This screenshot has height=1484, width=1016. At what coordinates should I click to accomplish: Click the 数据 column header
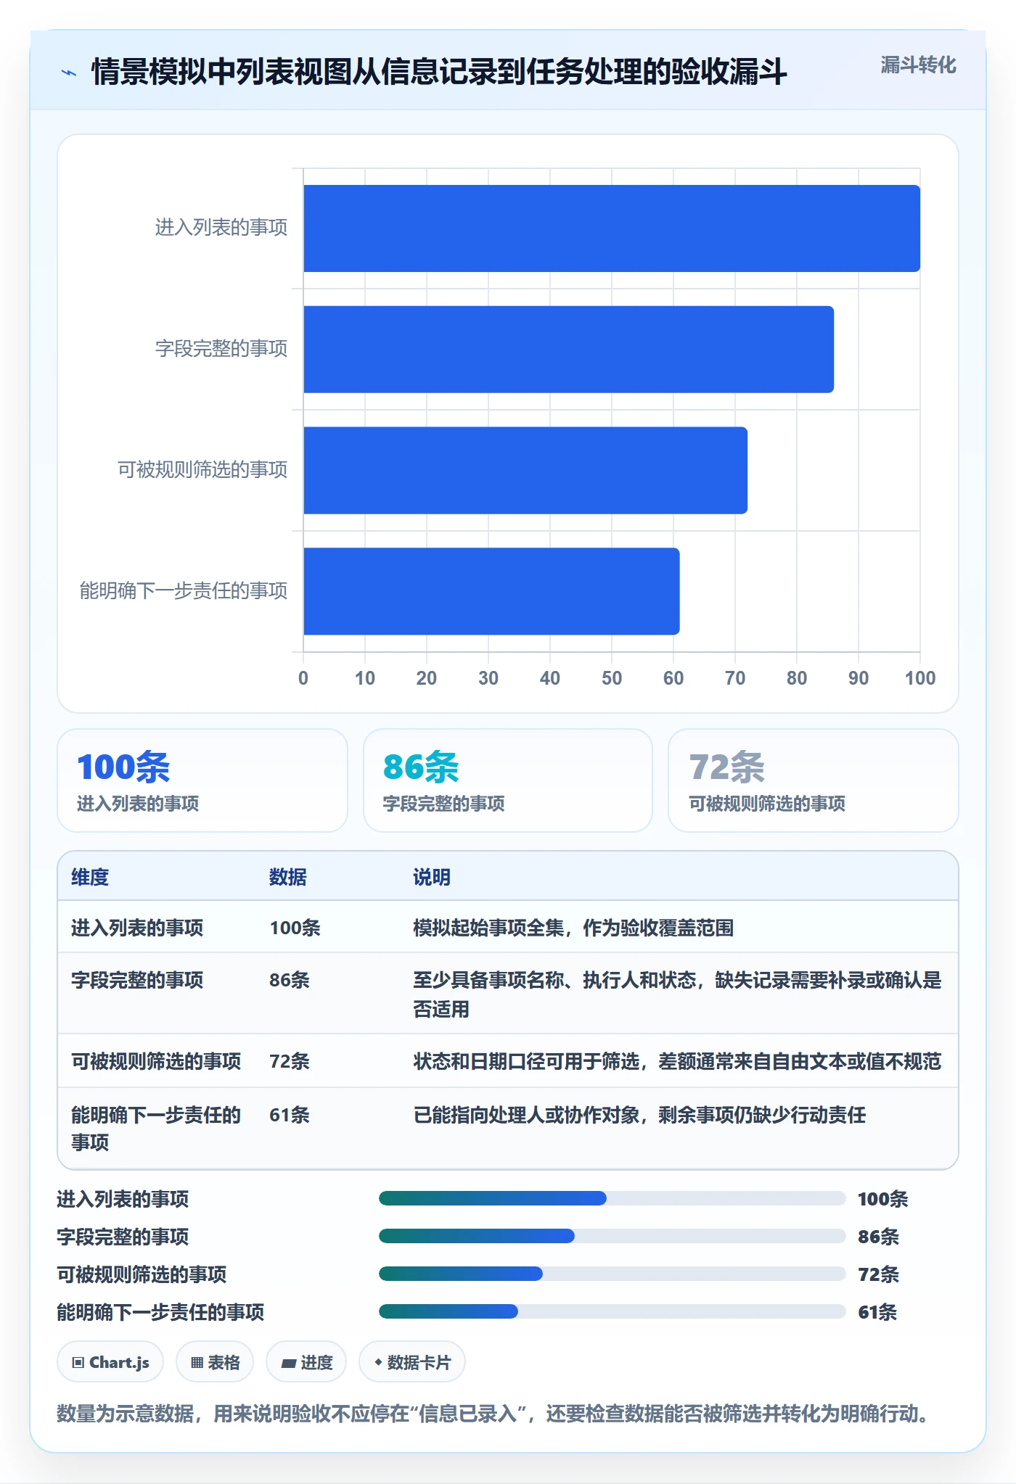point(288,877)
